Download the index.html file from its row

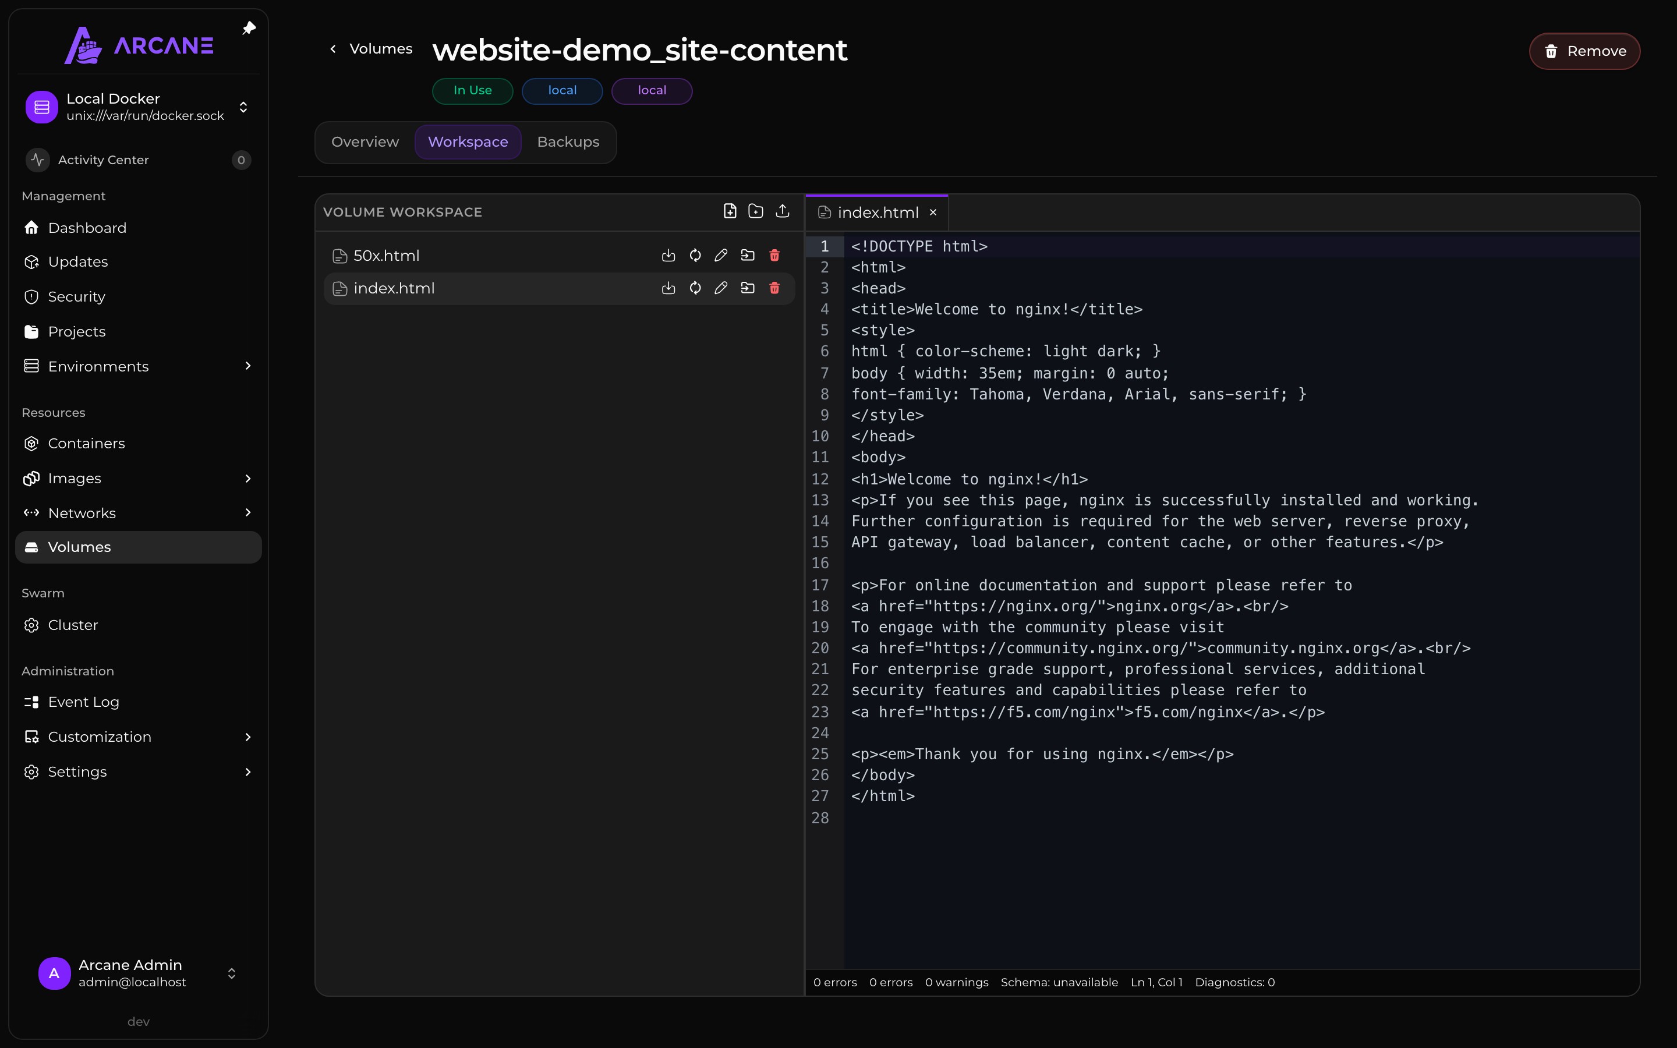[x=668, y=288]
